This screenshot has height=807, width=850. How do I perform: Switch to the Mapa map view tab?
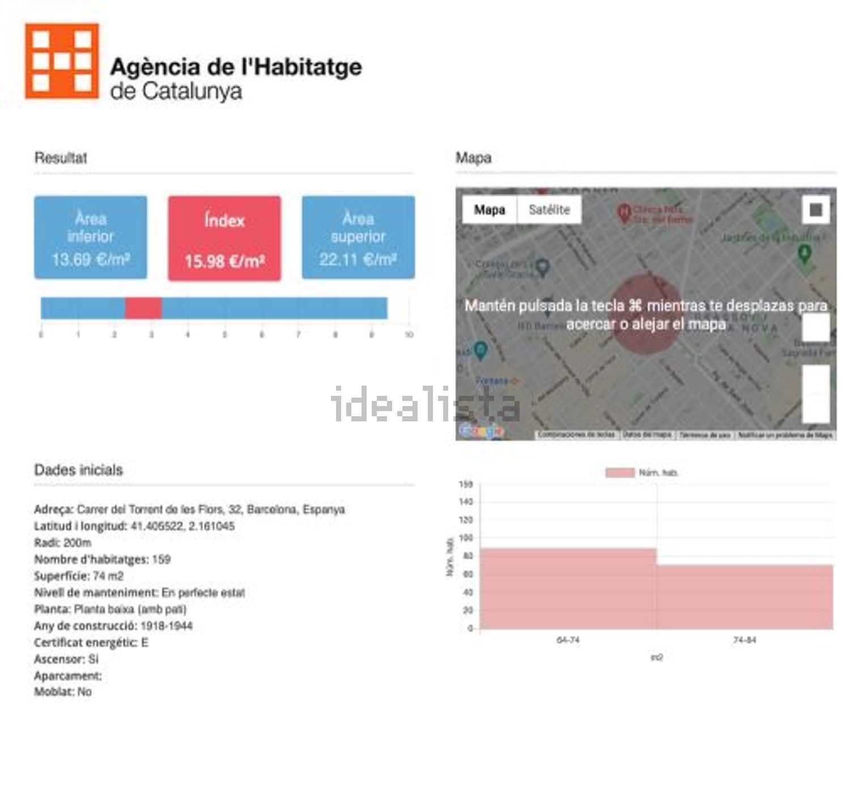(490, 210)
